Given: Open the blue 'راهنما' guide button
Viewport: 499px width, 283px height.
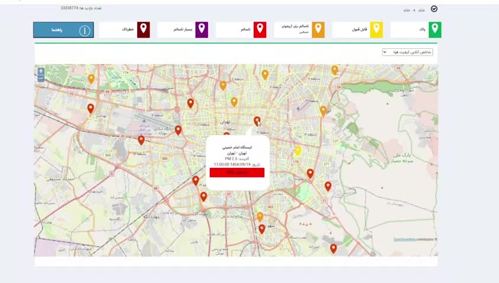Looking at the screenshot, I should click(x=63, y=29).
